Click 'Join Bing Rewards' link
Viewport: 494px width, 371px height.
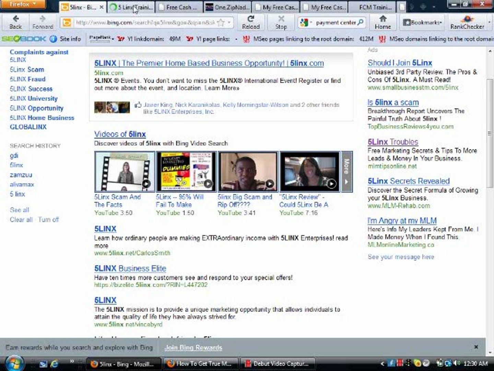[x=193, y=348]
